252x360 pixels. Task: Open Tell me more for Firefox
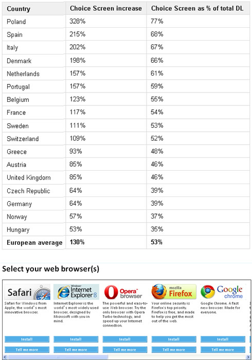[174, 350]
